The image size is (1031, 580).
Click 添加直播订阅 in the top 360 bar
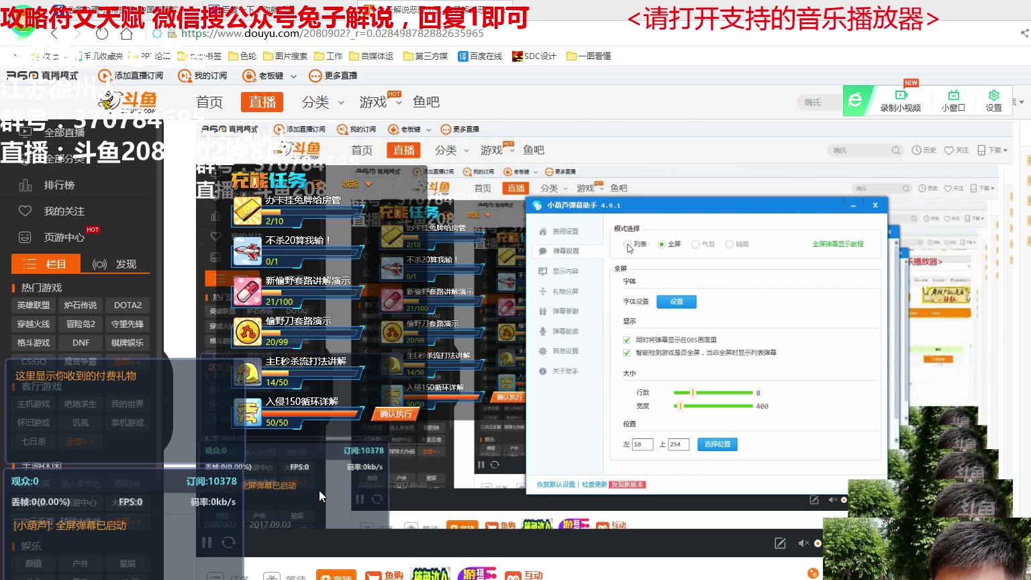[131, 76]
